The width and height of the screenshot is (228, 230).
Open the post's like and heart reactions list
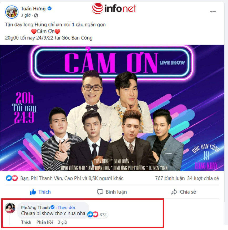12,178
